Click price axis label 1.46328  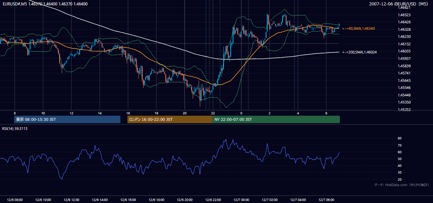pos(404,29)
